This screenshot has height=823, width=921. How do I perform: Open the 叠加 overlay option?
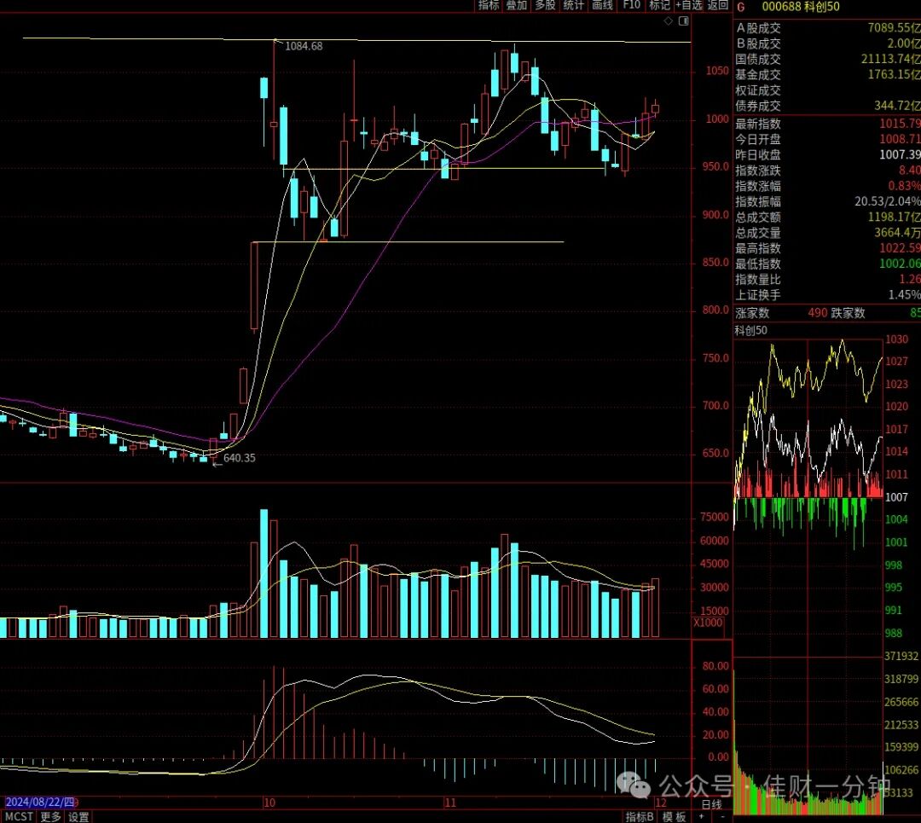[x=517, y=5]
